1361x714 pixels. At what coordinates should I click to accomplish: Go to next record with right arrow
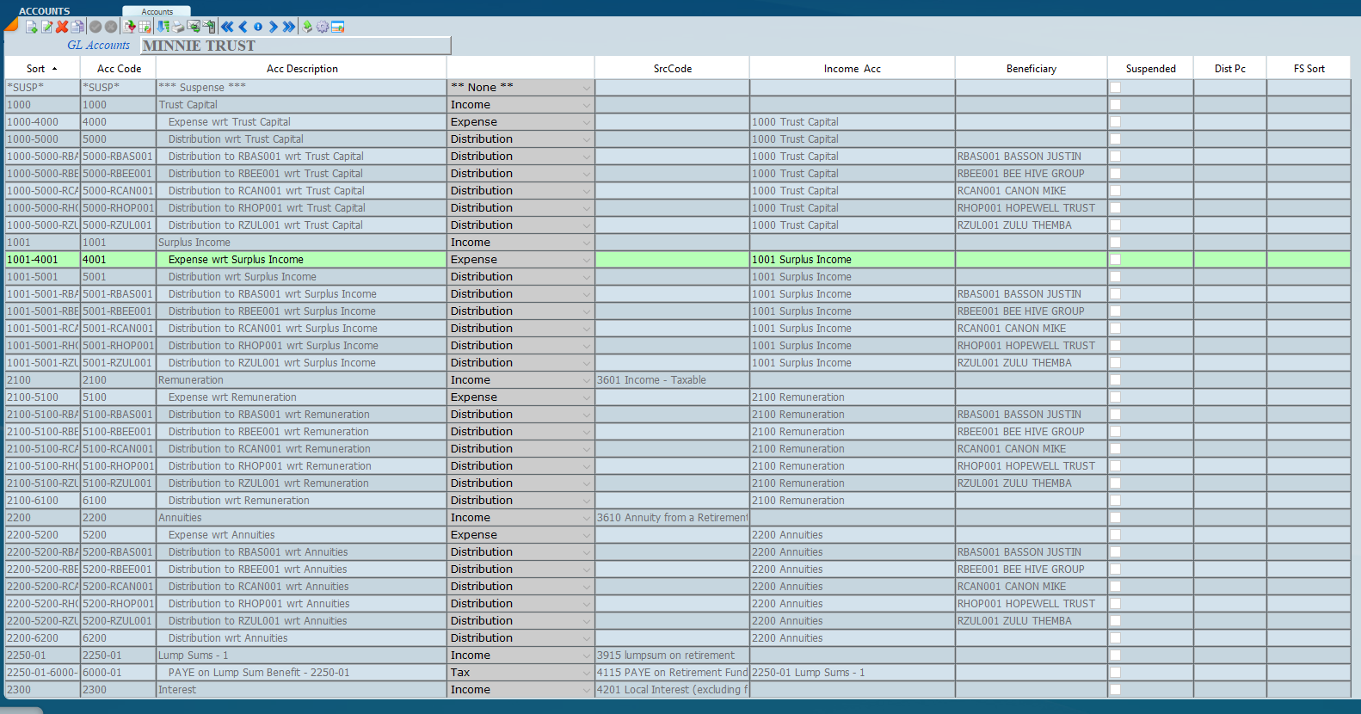click(x=273, y=27)
